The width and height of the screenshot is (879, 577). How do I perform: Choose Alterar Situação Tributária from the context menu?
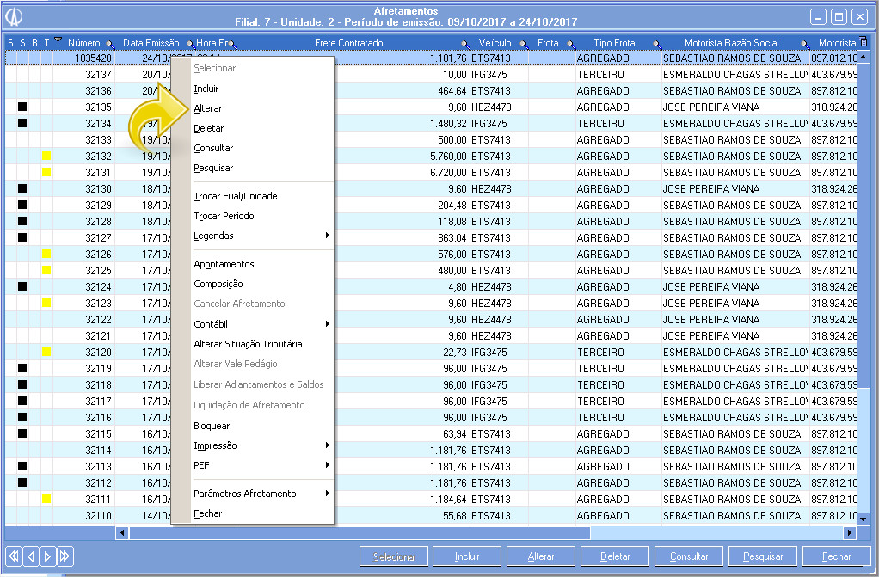[248, 344]
